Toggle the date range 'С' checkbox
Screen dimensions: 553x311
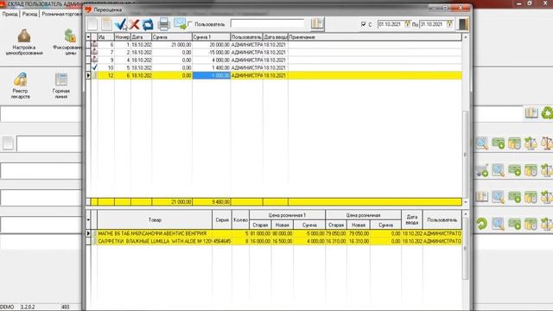pyautogui.click(x=363, y=24)
